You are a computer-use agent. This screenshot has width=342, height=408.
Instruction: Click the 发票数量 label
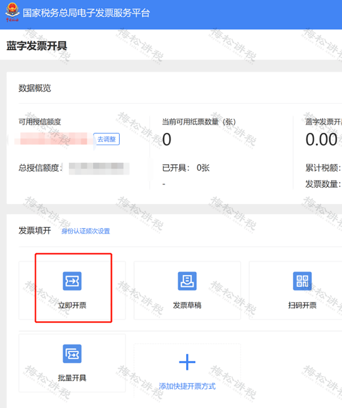coord(323,184)
